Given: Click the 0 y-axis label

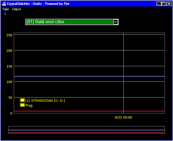Looking at the screenshot, I should click(11, 113).
